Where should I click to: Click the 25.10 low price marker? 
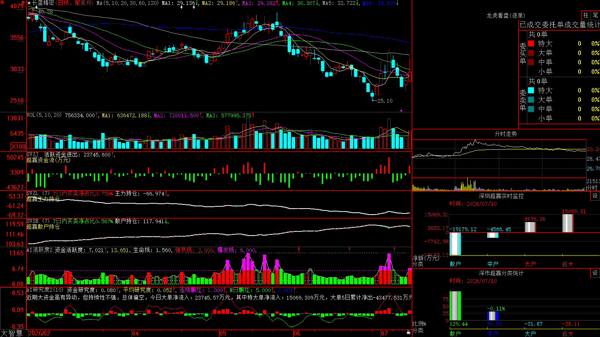coord(385,101)
